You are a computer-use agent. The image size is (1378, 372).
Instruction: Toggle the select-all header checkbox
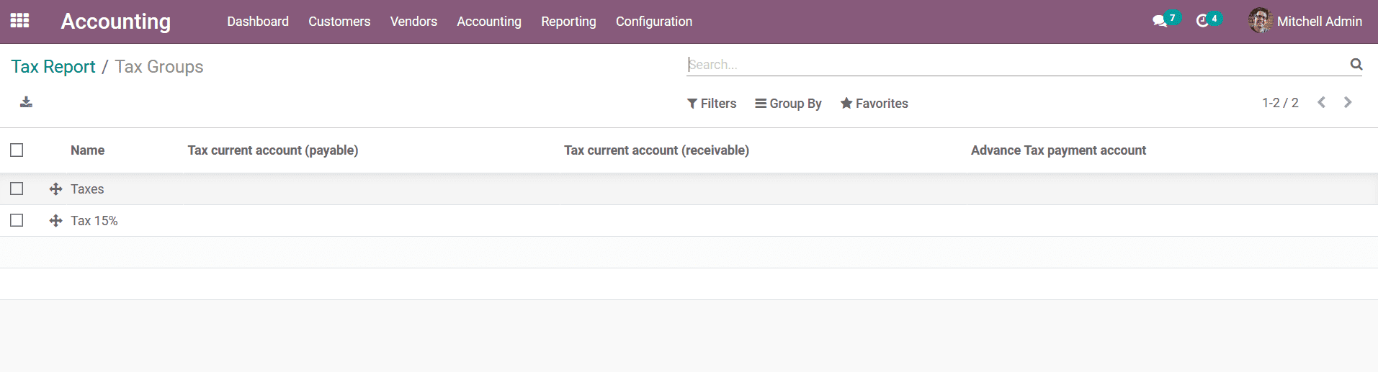click(x=17, y=150)
